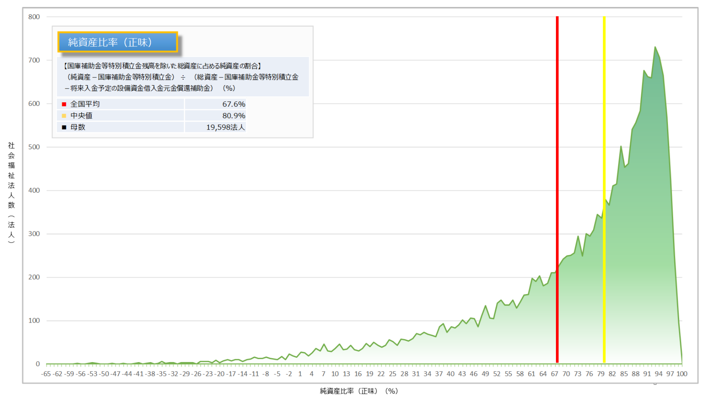This screenshot has height=400, width=712.
Task: Click the 100 label on x-axis
Action: pos(682,374)
